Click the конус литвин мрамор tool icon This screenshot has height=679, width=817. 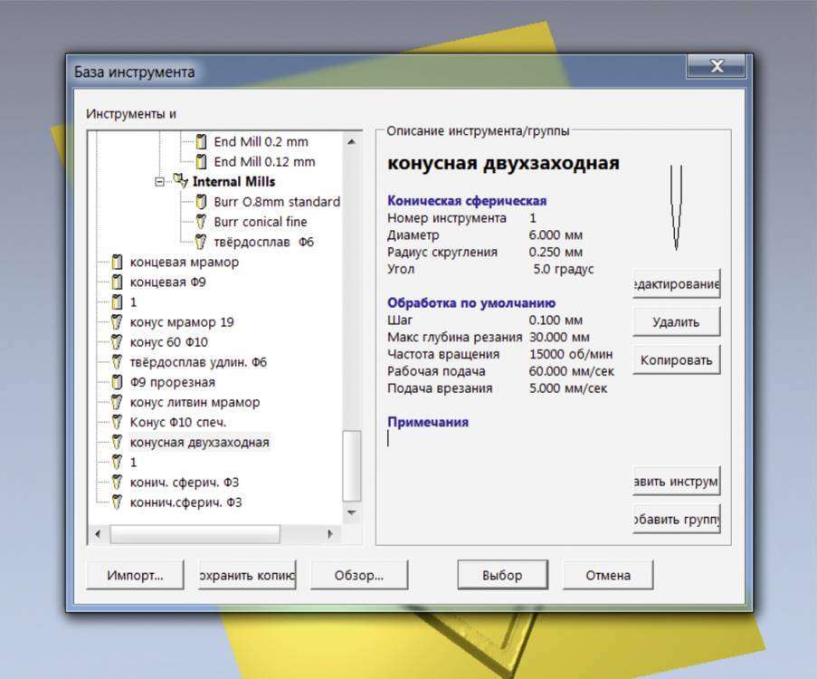pyautogui.click(x=117, y=402)
